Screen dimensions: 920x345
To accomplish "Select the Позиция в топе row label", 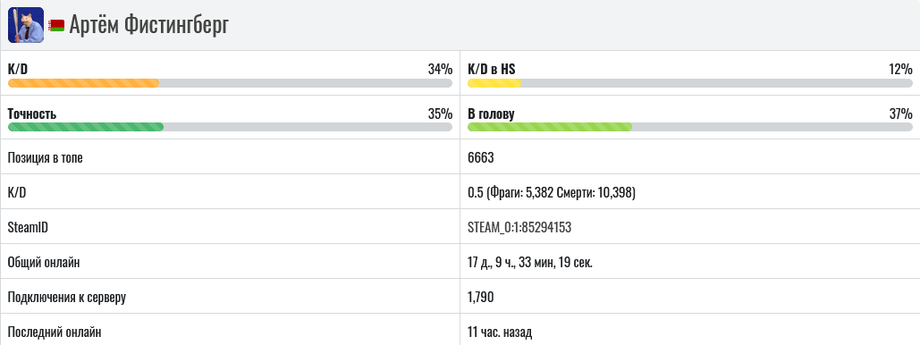I will tap(46, 157).
